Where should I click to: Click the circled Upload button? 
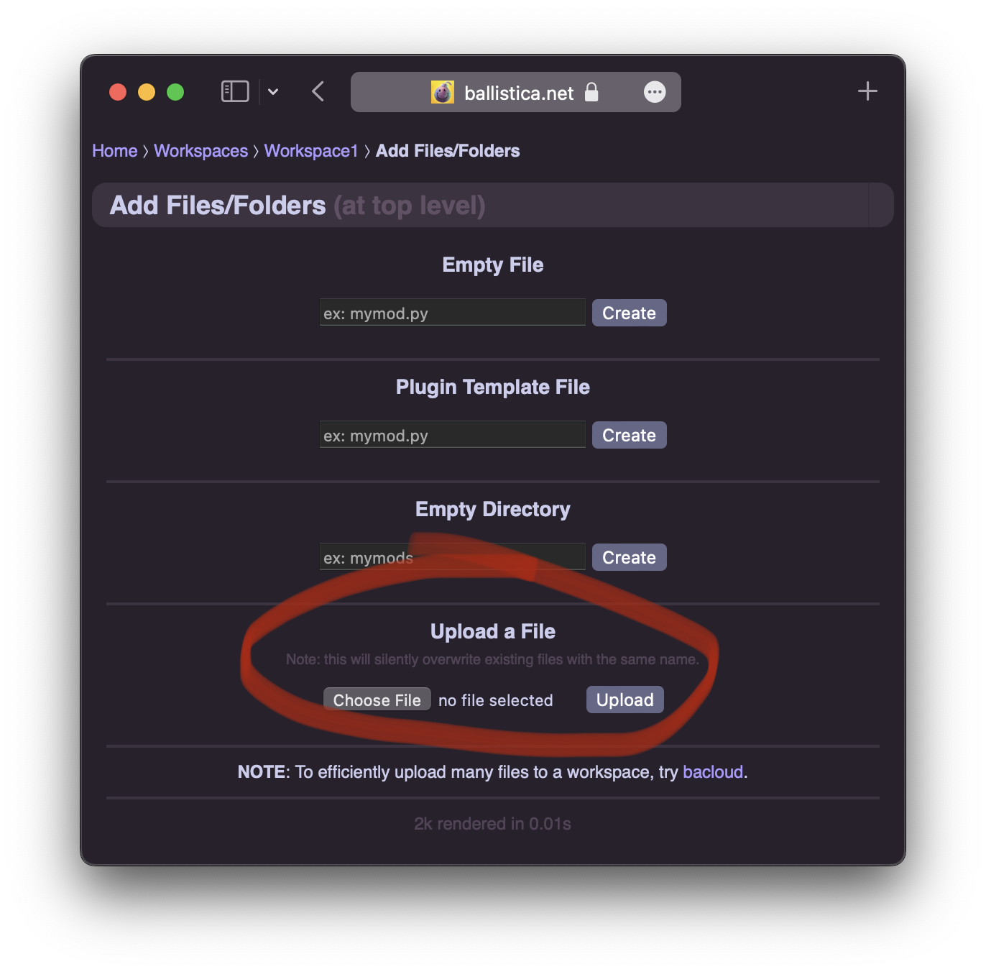click(x=624, y=699)
